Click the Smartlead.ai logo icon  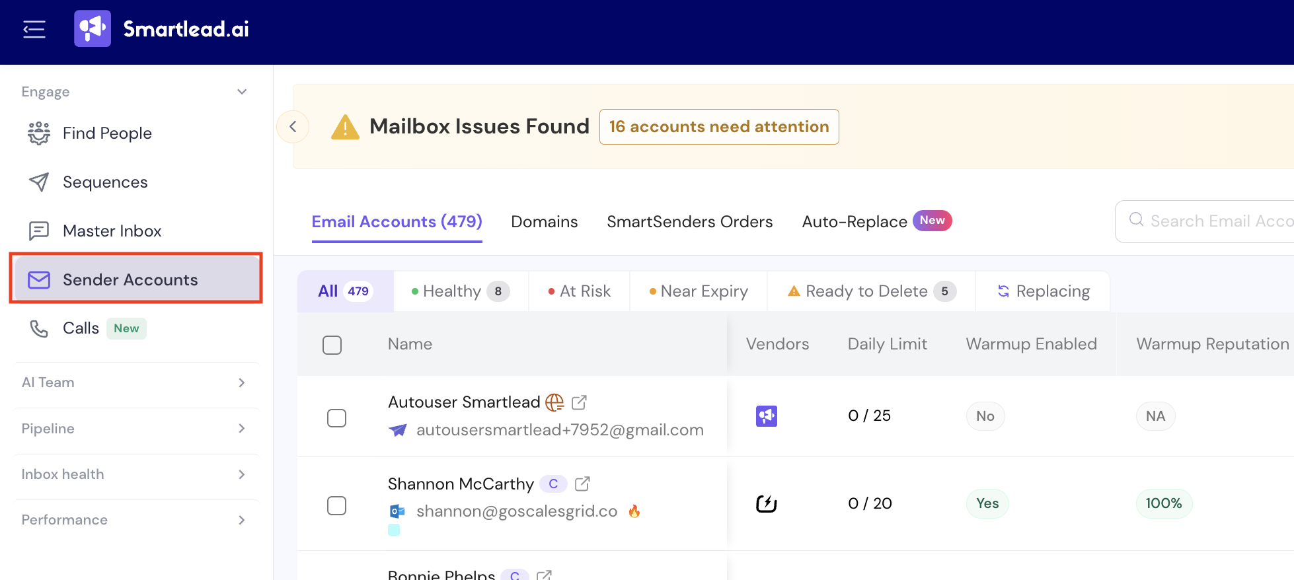click(93, 28)
